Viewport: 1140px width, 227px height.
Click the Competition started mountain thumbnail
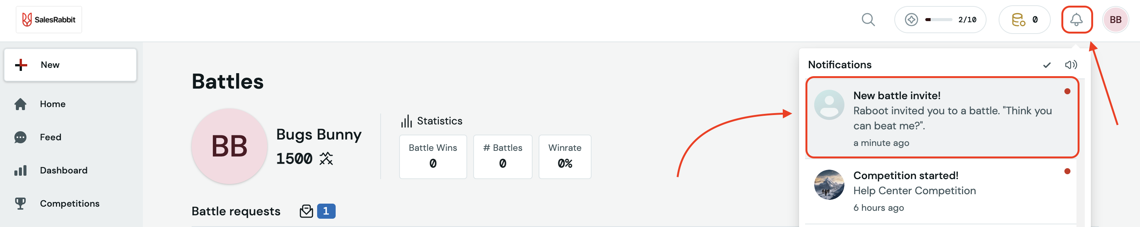[x=829, y=185]
